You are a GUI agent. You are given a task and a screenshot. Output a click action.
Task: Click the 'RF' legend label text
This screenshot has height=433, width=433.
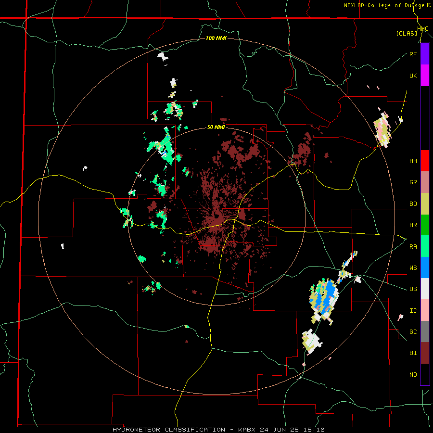pos(413,54)
